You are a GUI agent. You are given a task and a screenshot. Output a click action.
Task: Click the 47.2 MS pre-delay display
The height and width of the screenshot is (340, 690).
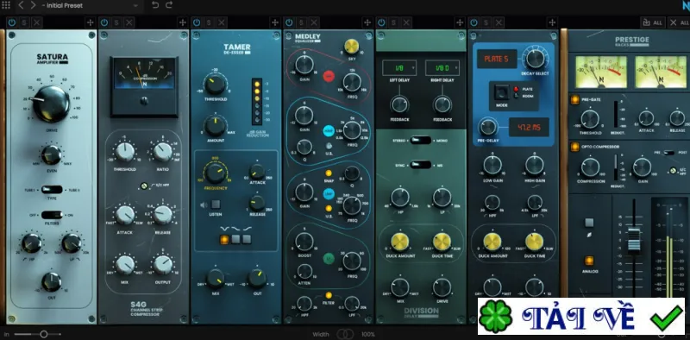529,127
